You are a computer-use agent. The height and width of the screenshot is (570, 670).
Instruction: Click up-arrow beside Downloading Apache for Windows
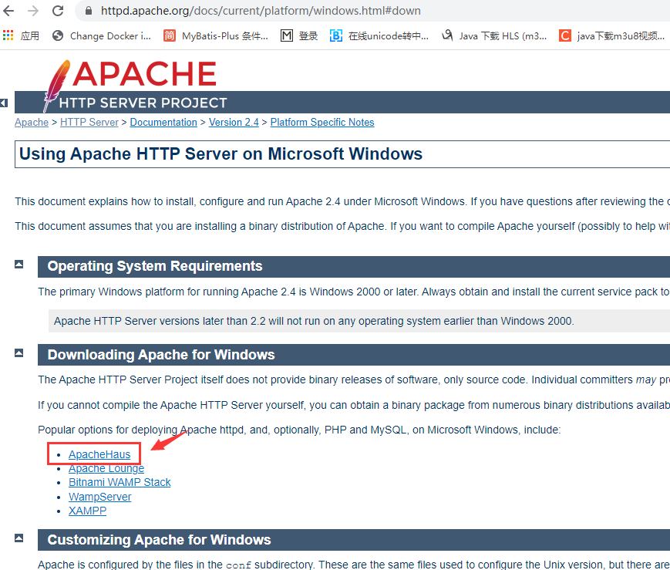tap(19, 352)
